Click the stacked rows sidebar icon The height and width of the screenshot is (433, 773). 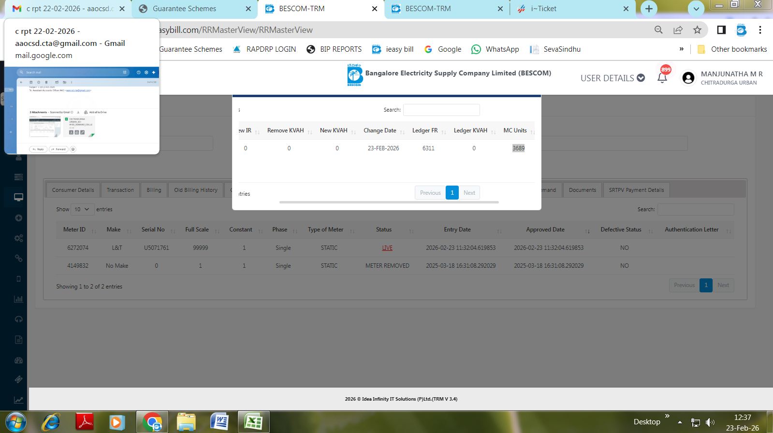pos(18,177)
